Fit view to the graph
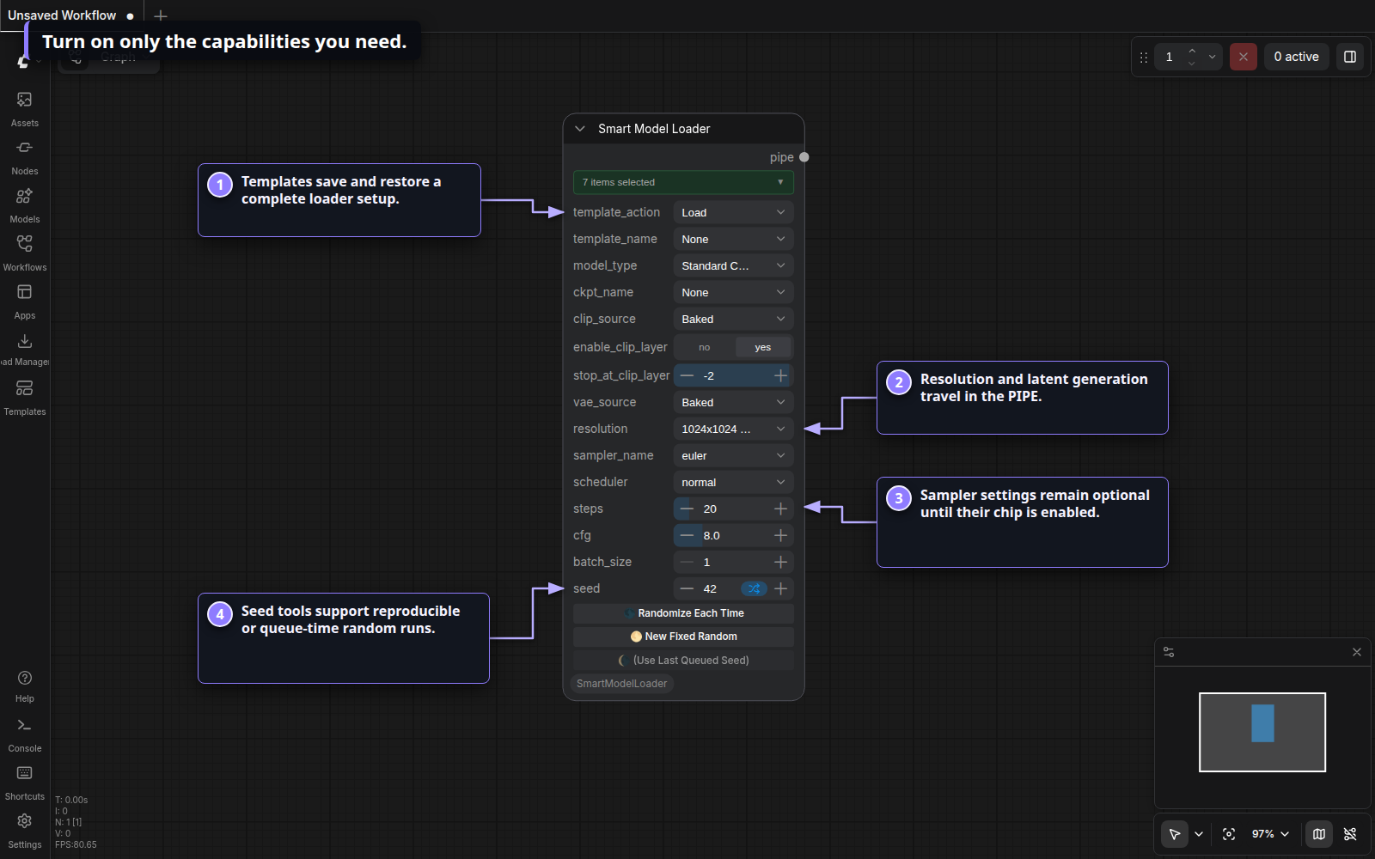1375x859 pixels. point(1229,834)
